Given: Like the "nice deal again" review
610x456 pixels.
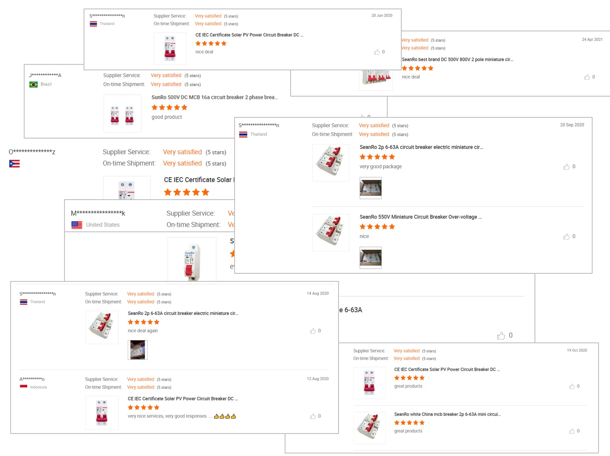Looking at the screenshot, I should (313, 331).
